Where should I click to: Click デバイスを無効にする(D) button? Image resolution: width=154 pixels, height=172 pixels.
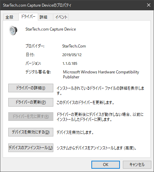(x=31, y=132)
